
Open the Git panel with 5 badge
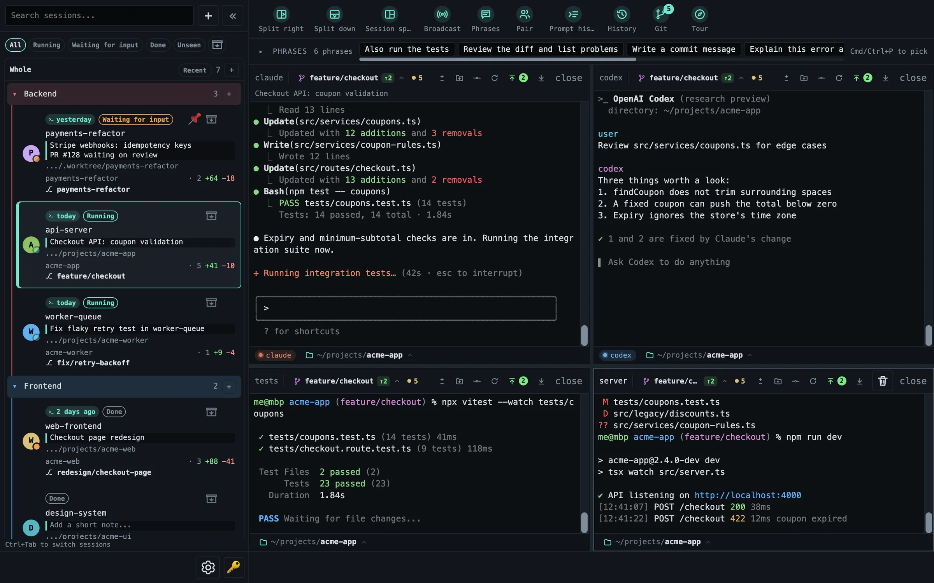(x=661, y=19)
